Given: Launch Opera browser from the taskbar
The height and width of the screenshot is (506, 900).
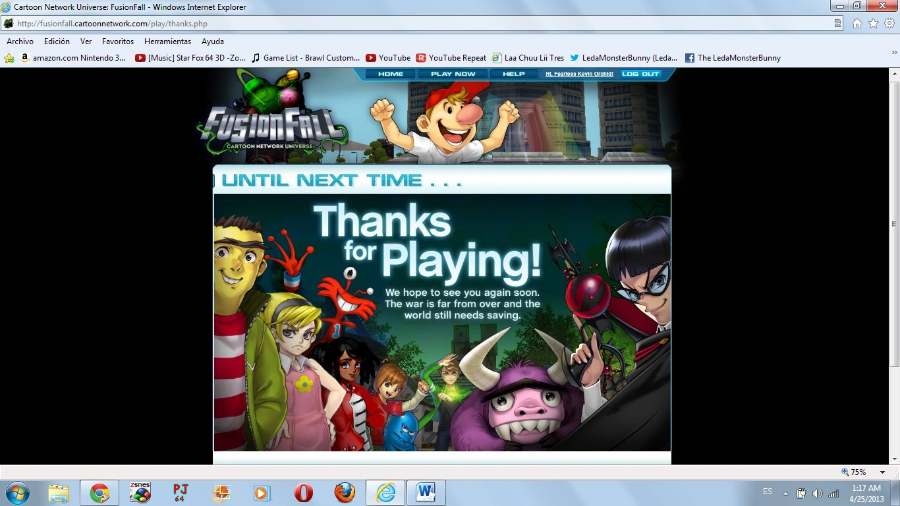Looking at the screenshot, I should coord(303,493).
